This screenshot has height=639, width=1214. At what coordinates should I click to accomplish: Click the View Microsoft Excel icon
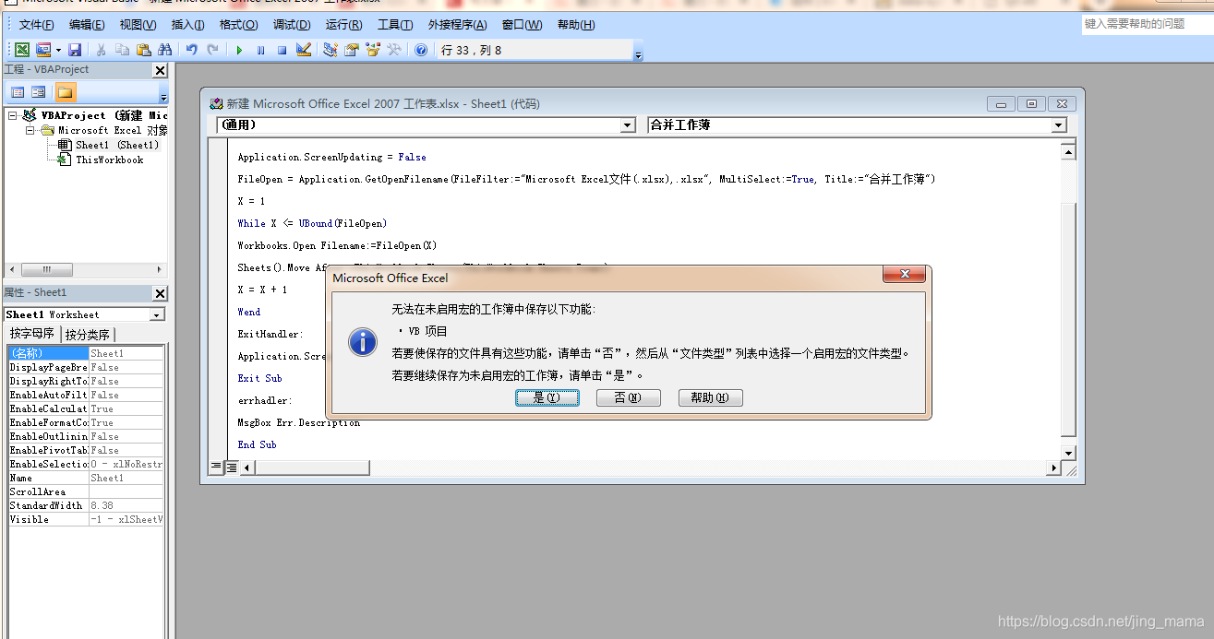(21, 50)
